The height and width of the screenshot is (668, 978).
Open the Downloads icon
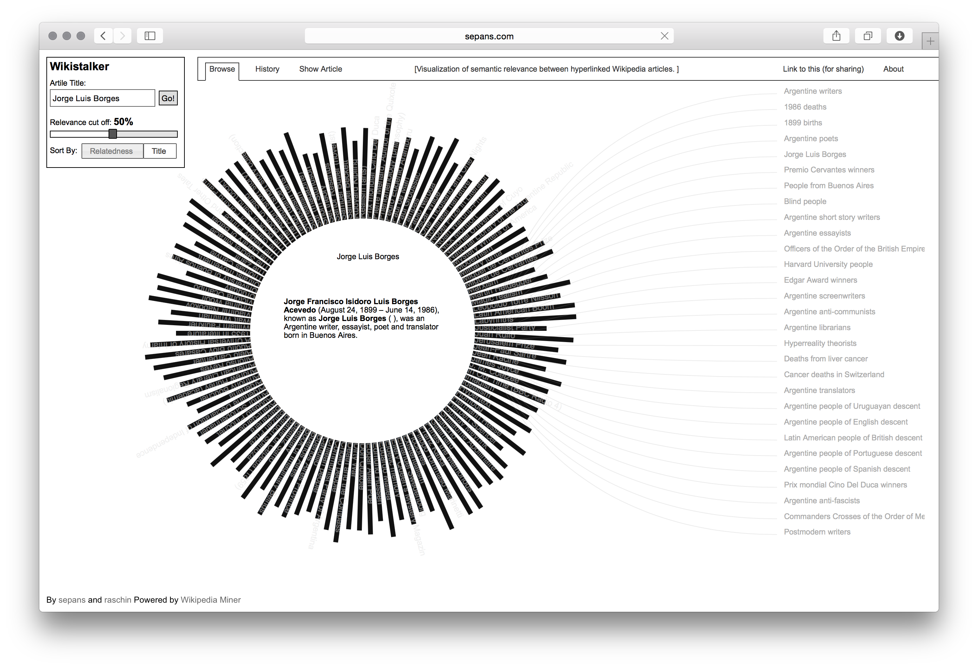[899, 36]
